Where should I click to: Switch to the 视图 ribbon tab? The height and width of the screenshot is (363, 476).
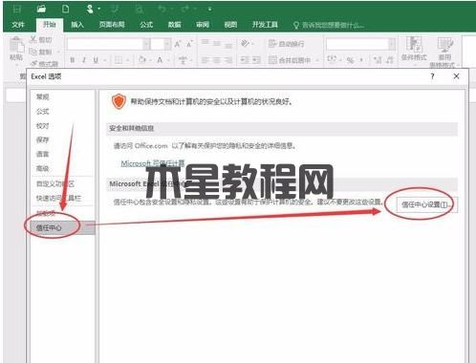230,25
